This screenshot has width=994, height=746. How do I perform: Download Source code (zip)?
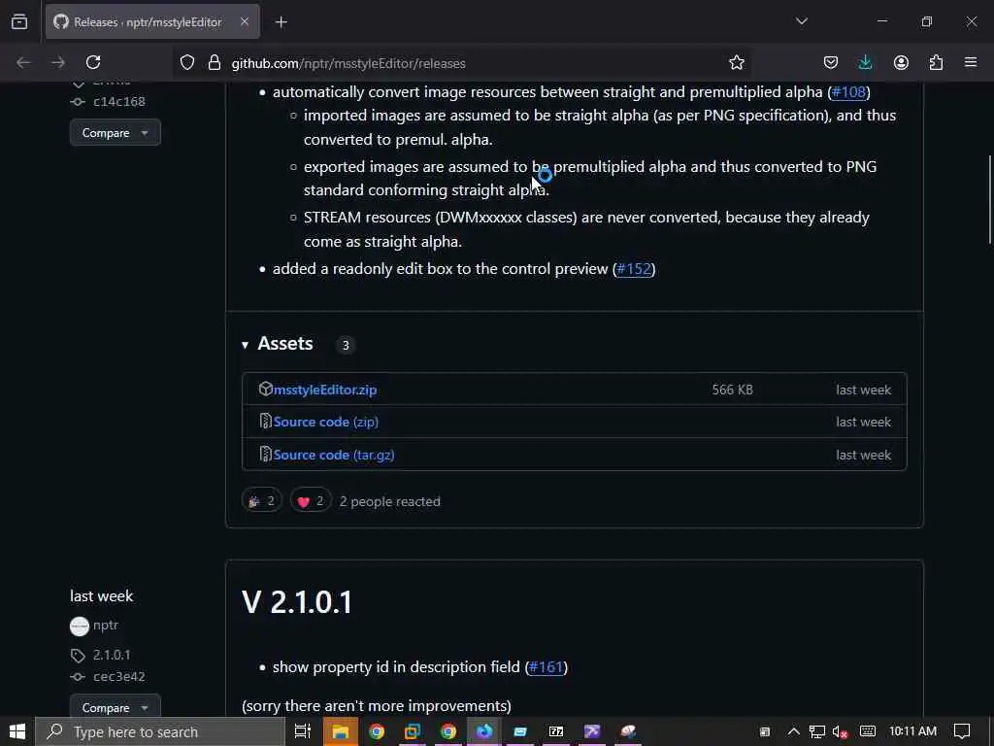click(326, 422)
